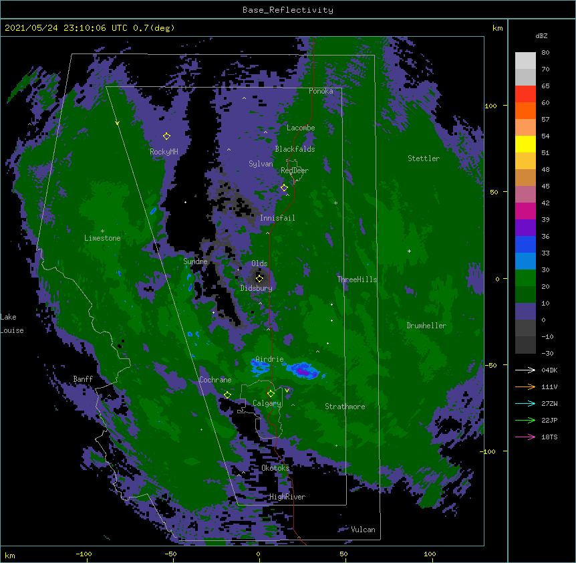Click the red swatch in the dBZ legend
The width and height of the screenshot is (576, 563).
tap(525, 94)
